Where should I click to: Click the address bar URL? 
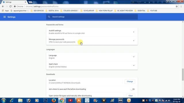tap(42, 6)
